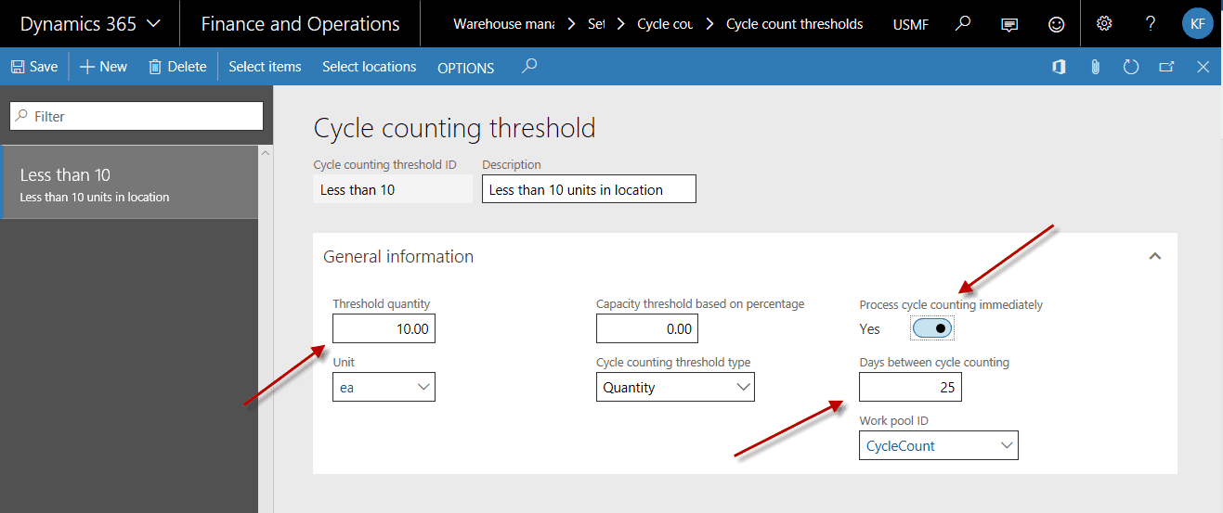This screenshot has height=513, width=1223.
Task: Open the settings gear icon
Action: click(x=1104, y=24)
